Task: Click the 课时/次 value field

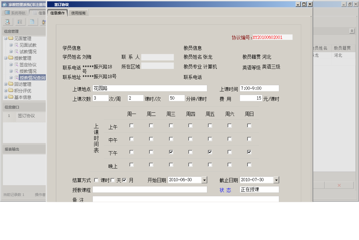Action: pos(136,98)
